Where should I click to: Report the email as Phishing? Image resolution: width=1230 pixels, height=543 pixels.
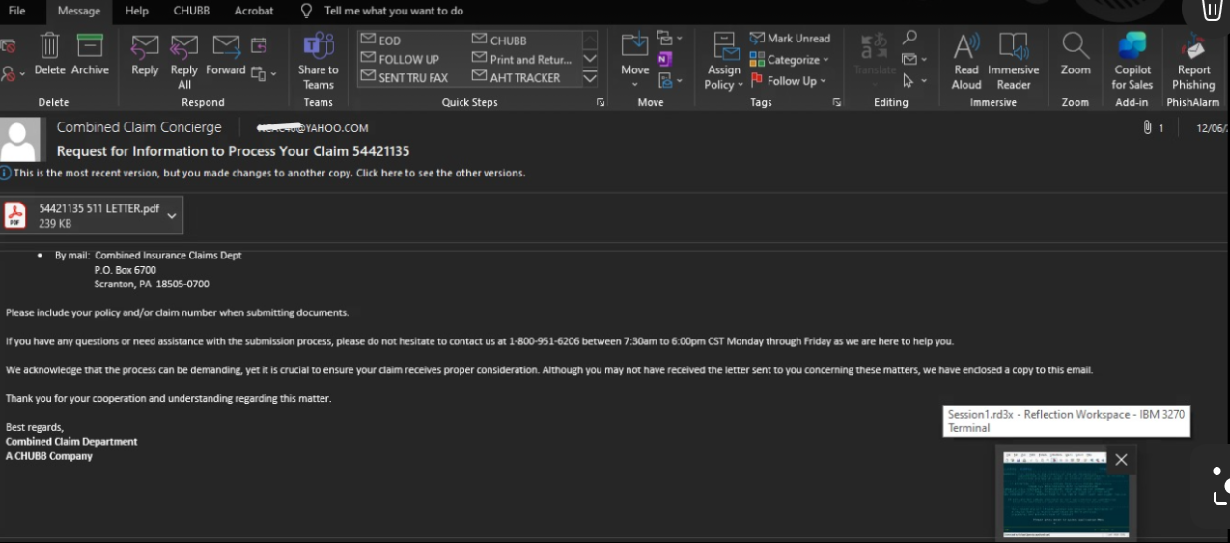pyautogui.click(x=1193, y=61)
